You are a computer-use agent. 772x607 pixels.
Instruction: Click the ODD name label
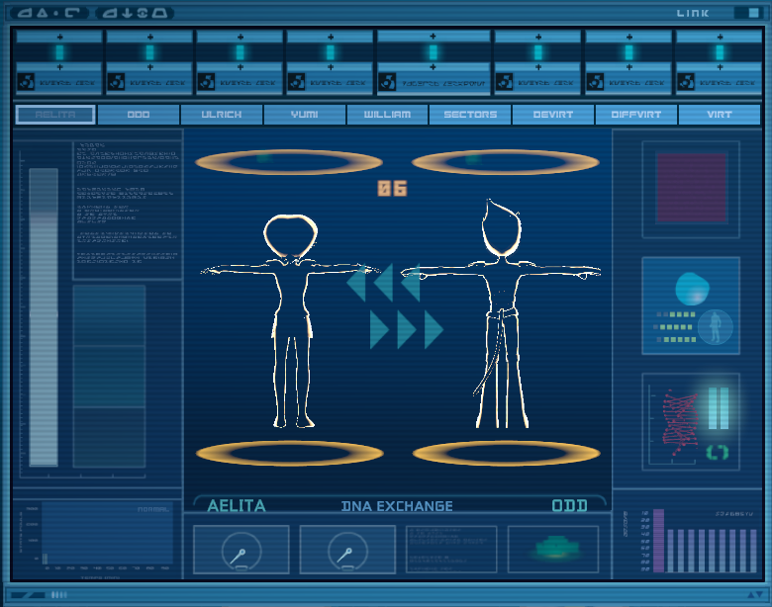pyautogui.click(x=570, y=506)
